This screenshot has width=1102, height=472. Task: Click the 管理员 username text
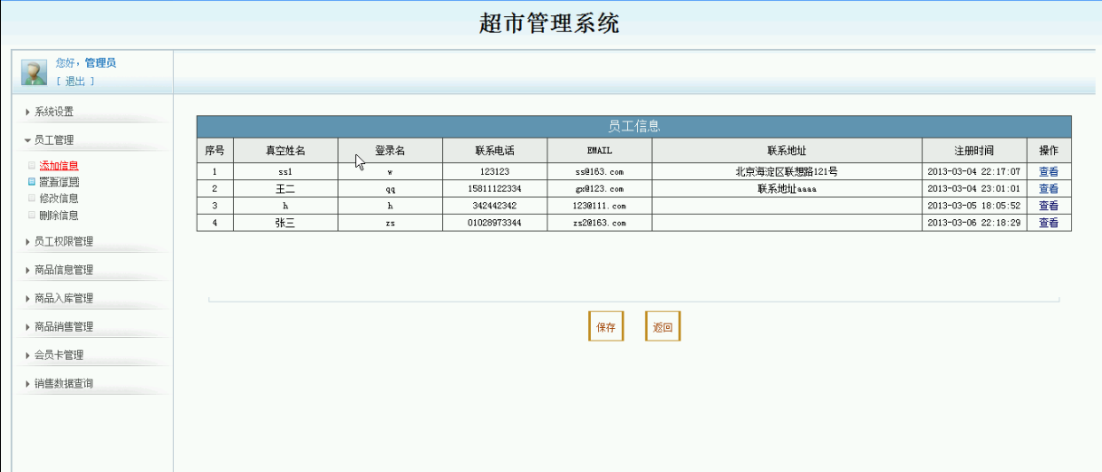tap(100, 63)
